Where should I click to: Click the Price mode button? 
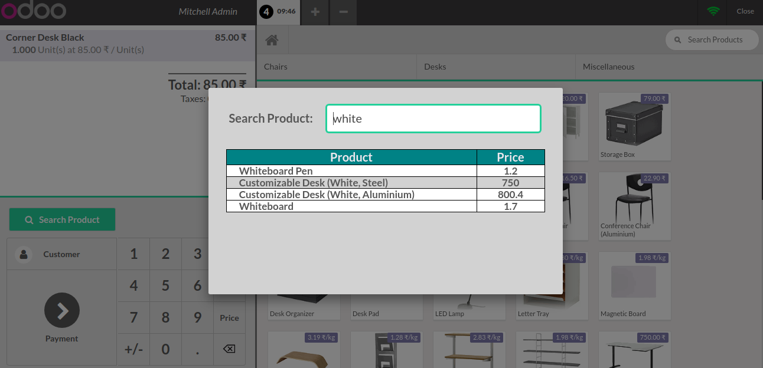pyautogui.click(x=229, y=318)
